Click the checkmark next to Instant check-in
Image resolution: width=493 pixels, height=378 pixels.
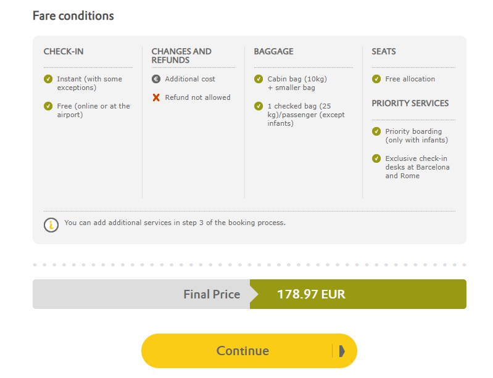click(x=48, y=79)
